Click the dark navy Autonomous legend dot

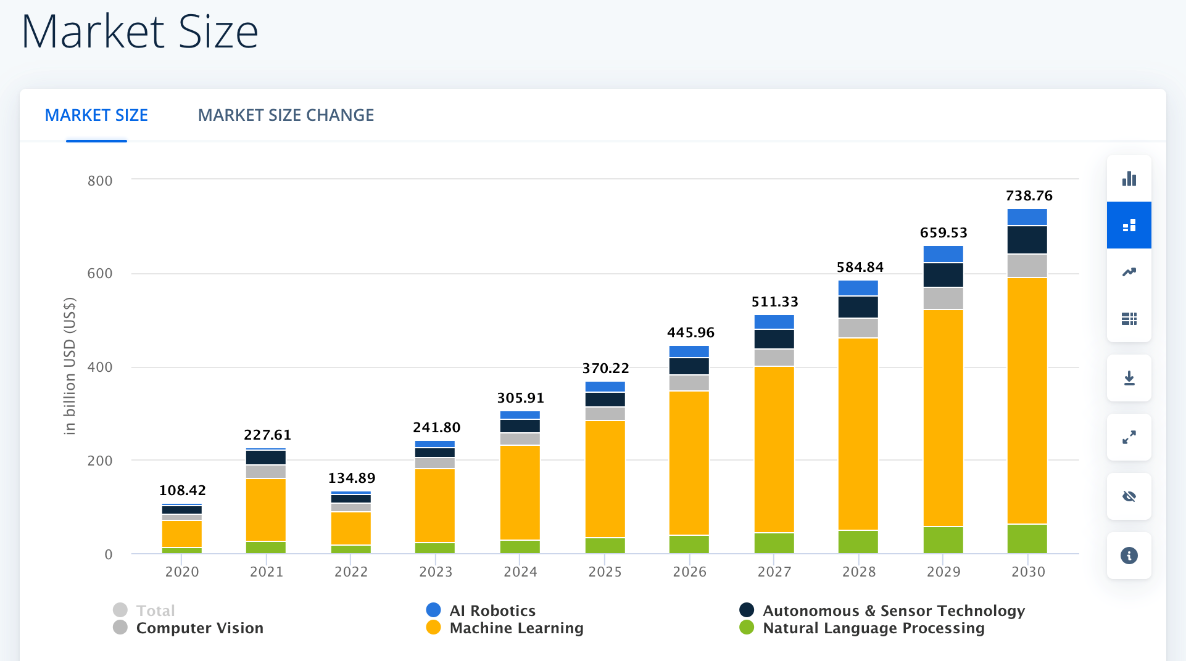click(747, 610)
